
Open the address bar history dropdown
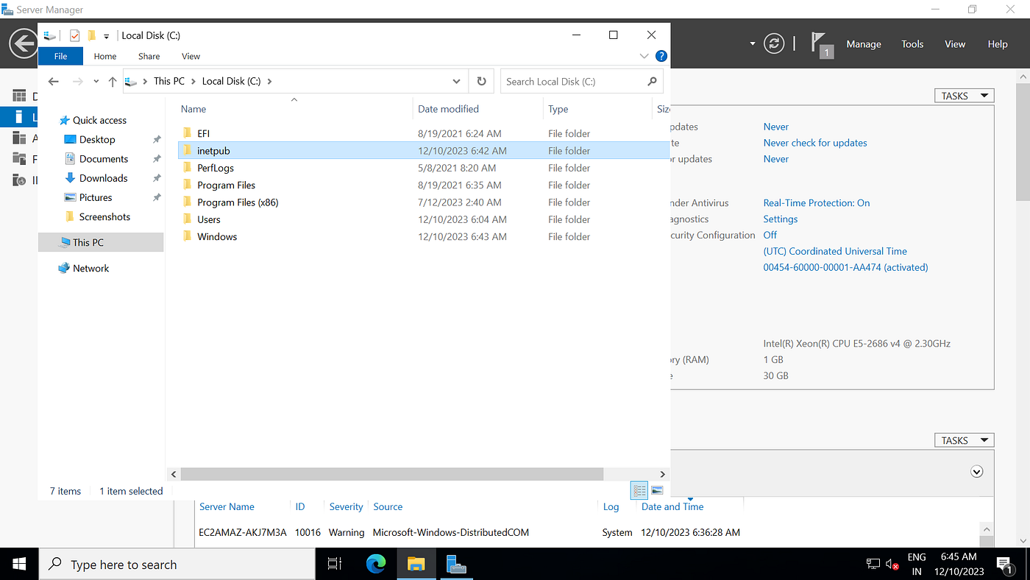[x=457, y=82]
